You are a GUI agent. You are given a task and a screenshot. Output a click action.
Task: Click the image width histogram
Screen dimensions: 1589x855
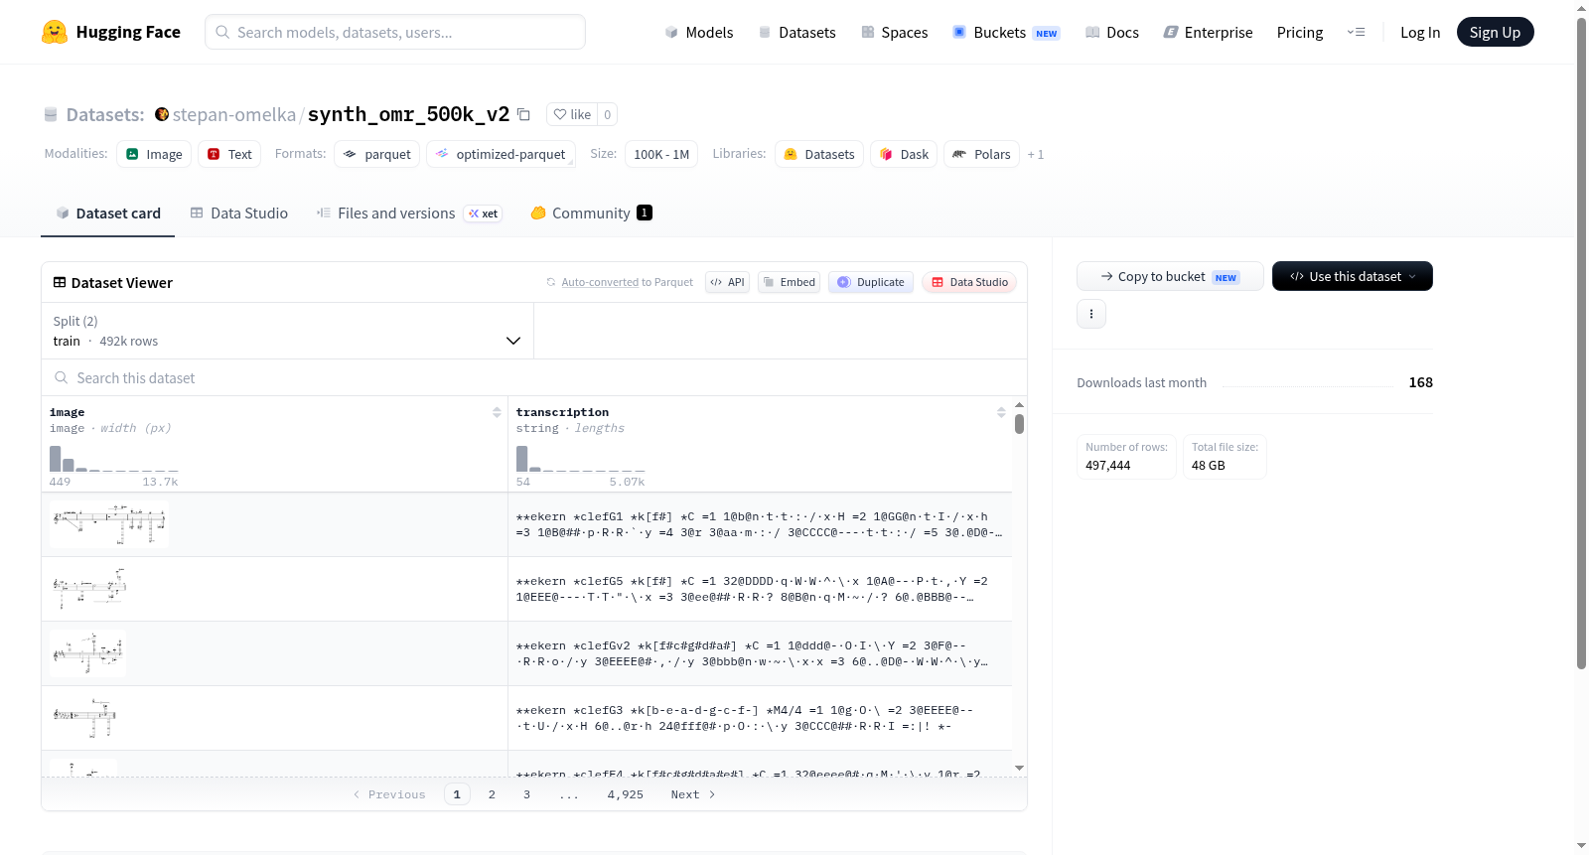tap(114, 458)
